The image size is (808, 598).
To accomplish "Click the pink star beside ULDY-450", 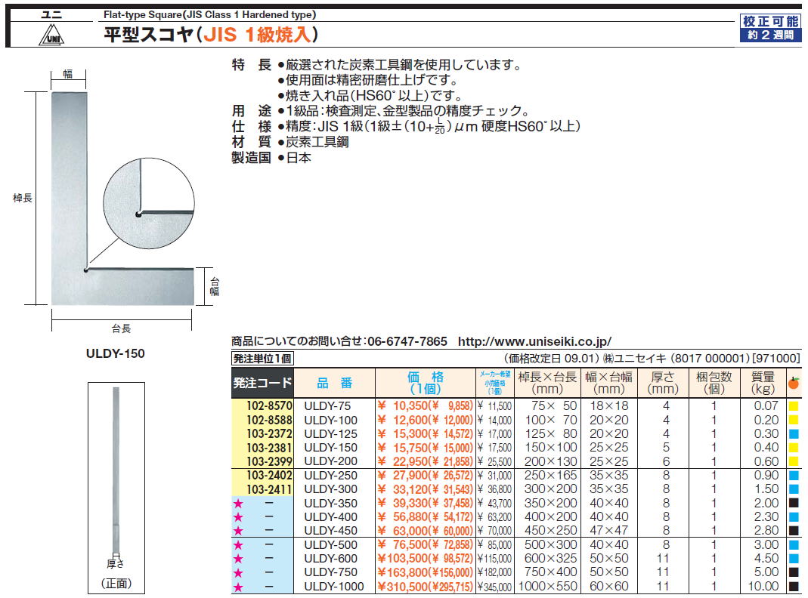I will [x=238, y=531].
